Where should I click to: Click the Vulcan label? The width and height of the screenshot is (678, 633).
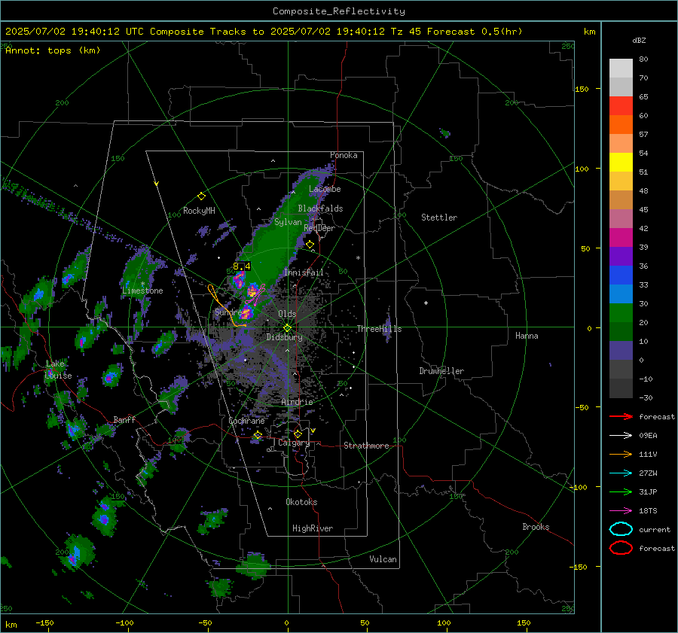pyautogui.click(x=383, y=559)
